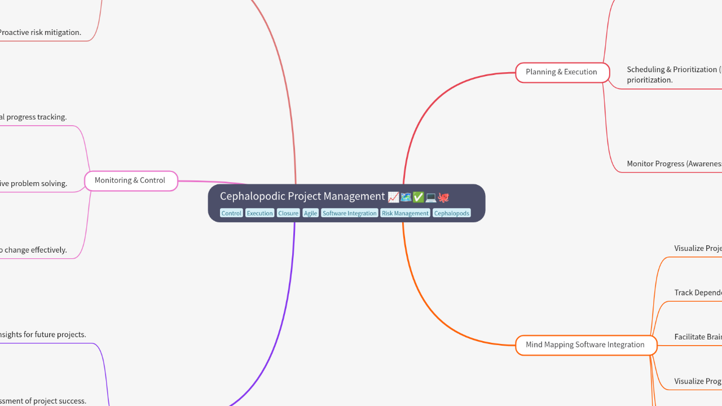The image size is (722, 406).
Task: Click the 'nsights for future projects.' text
Action: click(x=43, y=335)
